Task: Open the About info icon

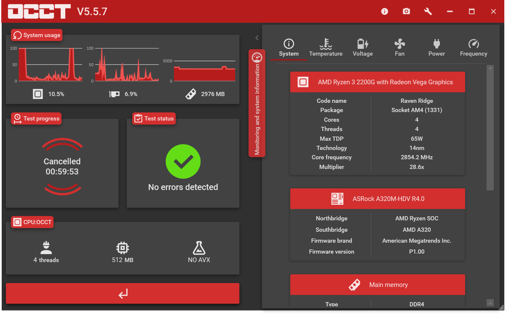Action: (384, 11)
